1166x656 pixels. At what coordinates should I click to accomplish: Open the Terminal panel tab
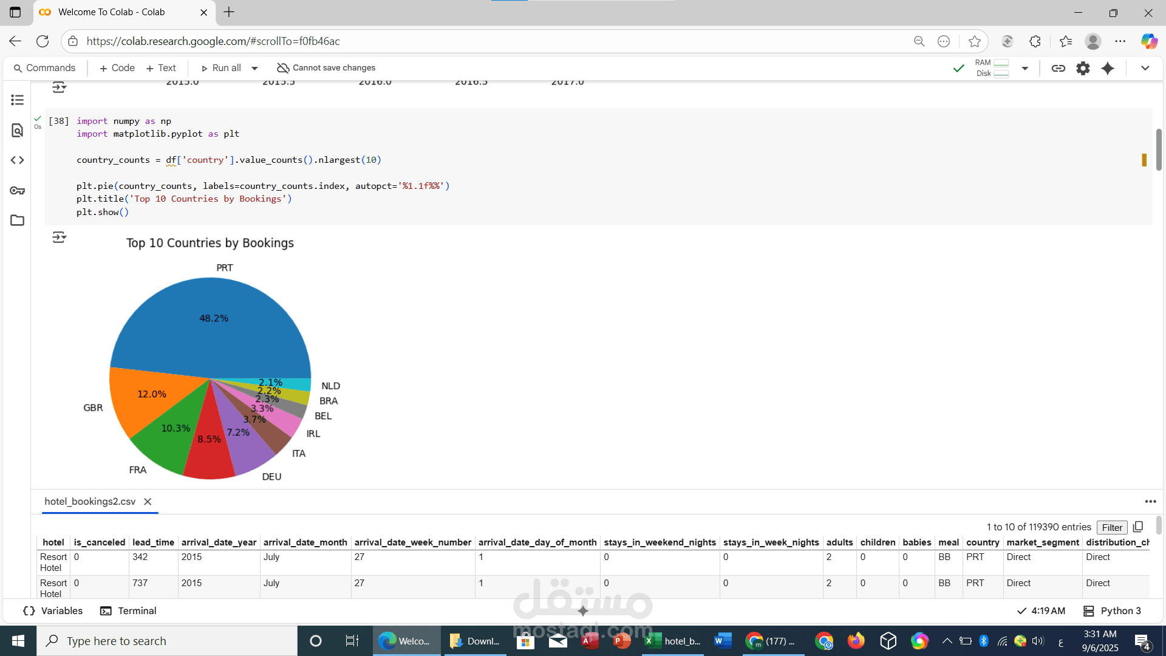(x=128, y=610)
